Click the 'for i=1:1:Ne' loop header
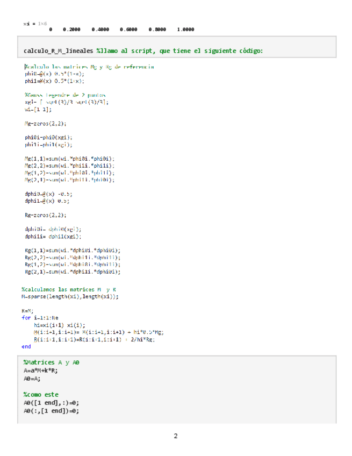The height and width of the screenshot is (456, 352). [40, 318]
